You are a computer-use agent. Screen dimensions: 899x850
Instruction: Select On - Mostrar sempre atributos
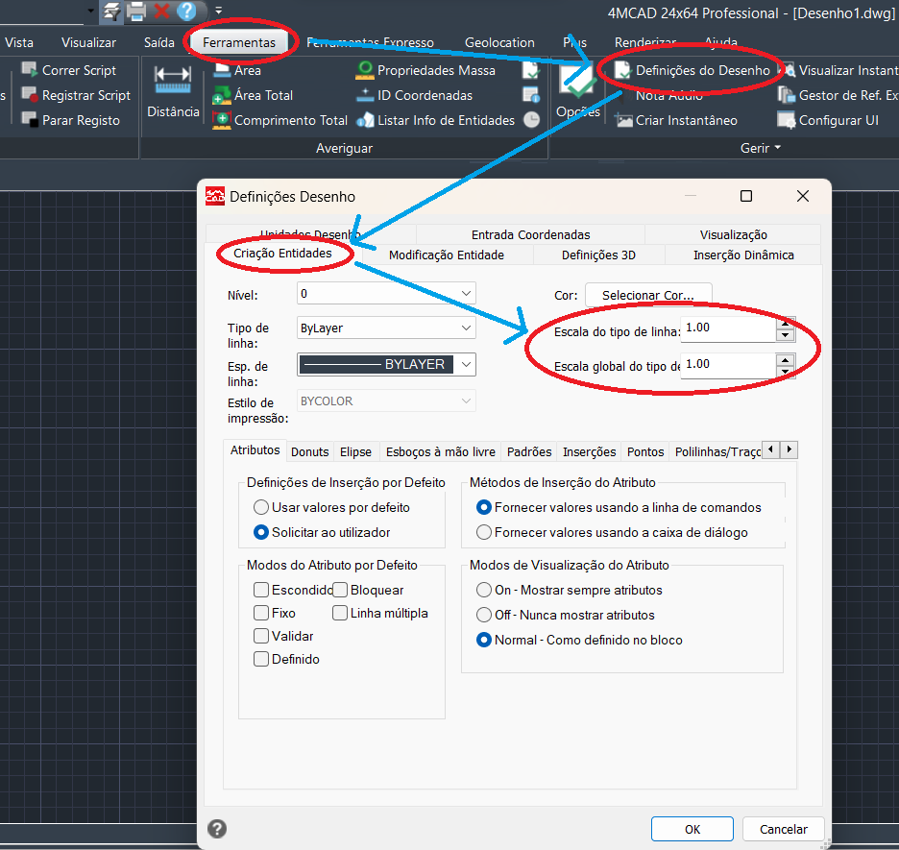click(484, 590)
